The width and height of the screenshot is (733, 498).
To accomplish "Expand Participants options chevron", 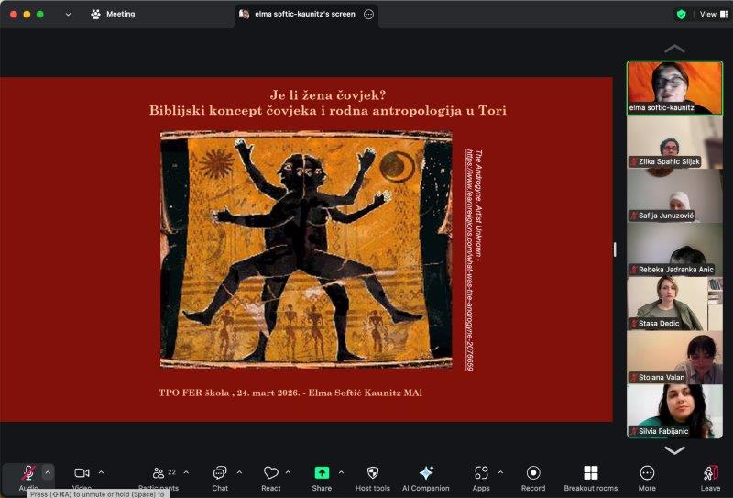I will (186, 472).
